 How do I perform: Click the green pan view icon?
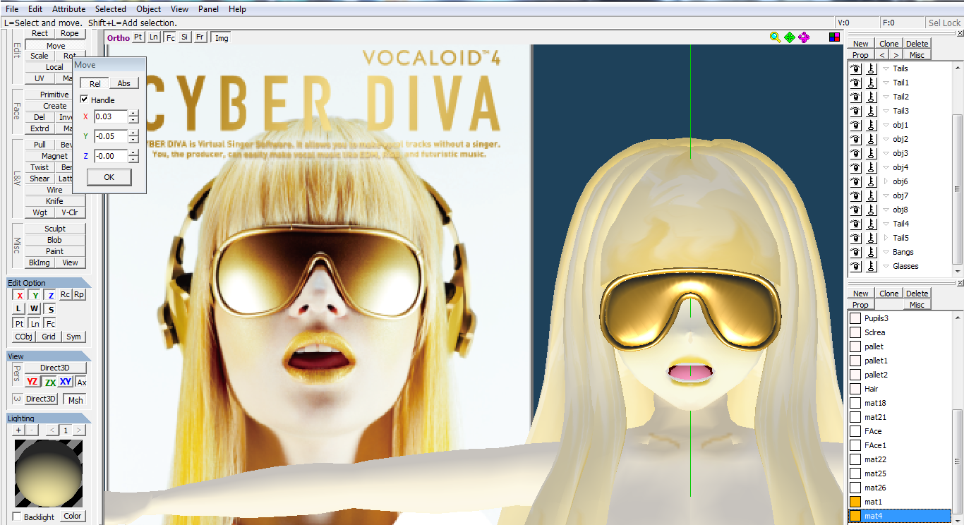789,37
